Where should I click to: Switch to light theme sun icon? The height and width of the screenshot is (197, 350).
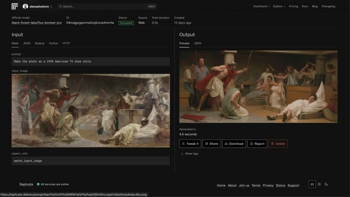coord(319,184)
